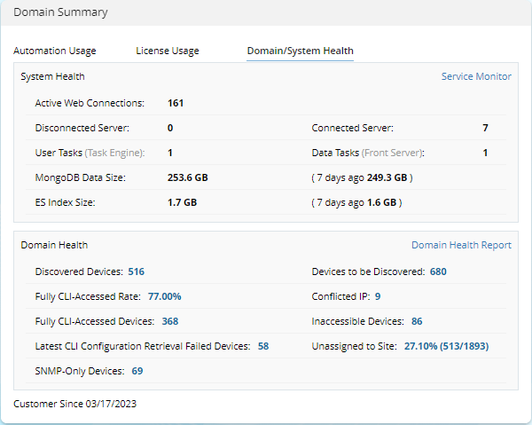Screen dimensions: 532x425
Task: Open the Domain Health Report link
Action: (x=461, y=246)
